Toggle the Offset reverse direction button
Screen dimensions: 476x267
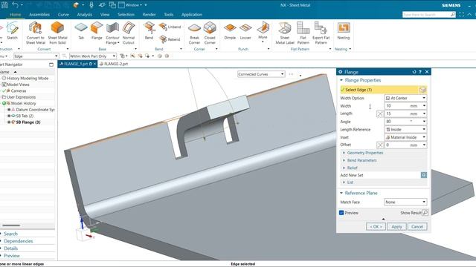pos(379,145)
